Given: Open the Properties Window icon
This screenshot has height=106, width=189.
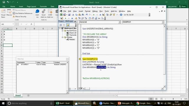Looking at the screenshot, I should [x=110, y=15].
